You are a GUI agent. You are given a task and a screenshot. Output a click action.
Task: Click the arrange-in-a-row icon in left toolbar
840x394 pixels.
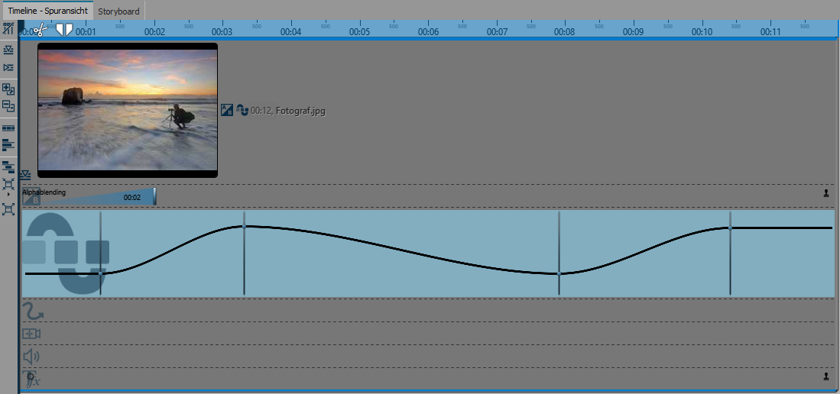(8, 128)
